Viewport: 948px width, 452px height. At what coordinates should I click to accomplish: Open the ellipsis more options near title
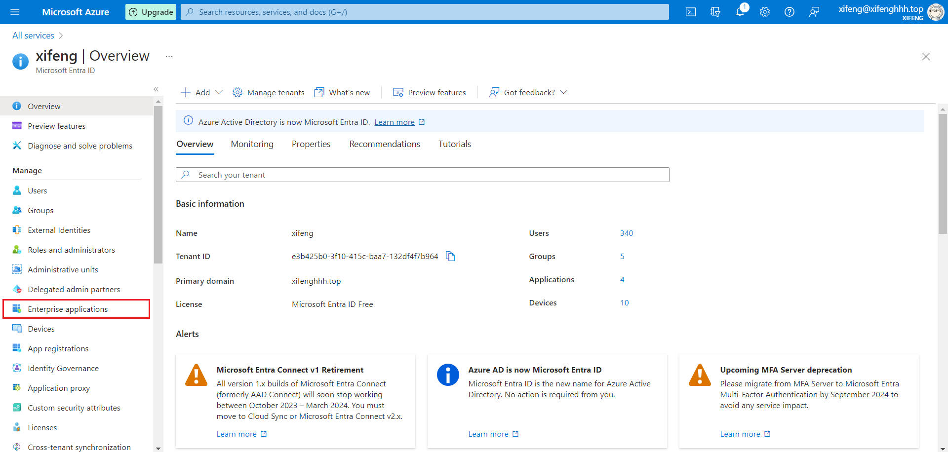pyautogui.click(x=169, y=56)
